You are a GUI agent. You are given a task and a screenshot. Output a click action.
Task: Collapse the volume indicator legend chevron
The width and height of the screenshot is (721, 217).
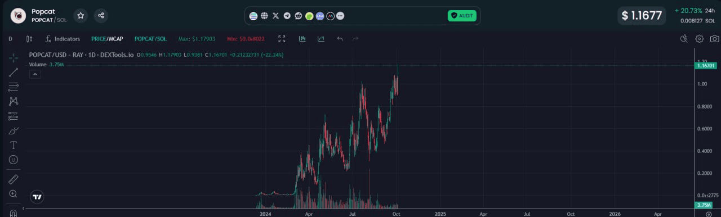[x=35, y=74]
